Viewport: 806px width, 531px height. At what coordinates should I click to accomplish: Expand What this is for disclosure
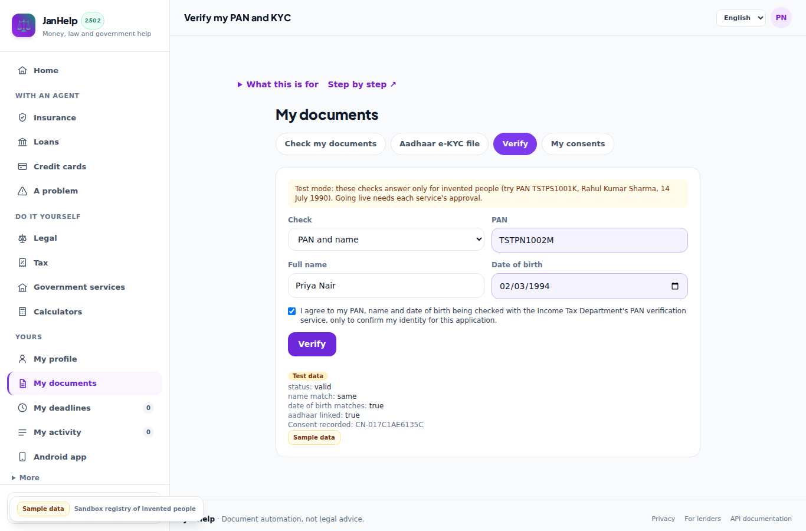(x=278, y=84)
